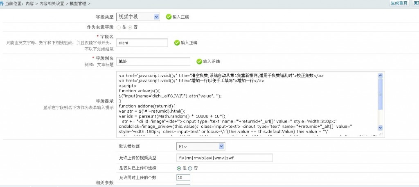
Task: Click textarea scrollbar up arrow
Action: (381, 76)
